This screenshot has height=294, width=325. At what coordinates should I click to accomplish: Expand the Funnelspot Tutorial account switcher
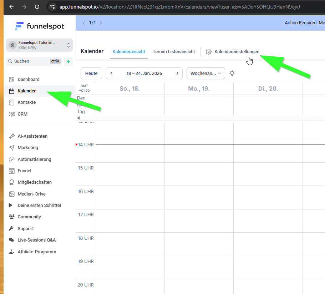(39, 45)
